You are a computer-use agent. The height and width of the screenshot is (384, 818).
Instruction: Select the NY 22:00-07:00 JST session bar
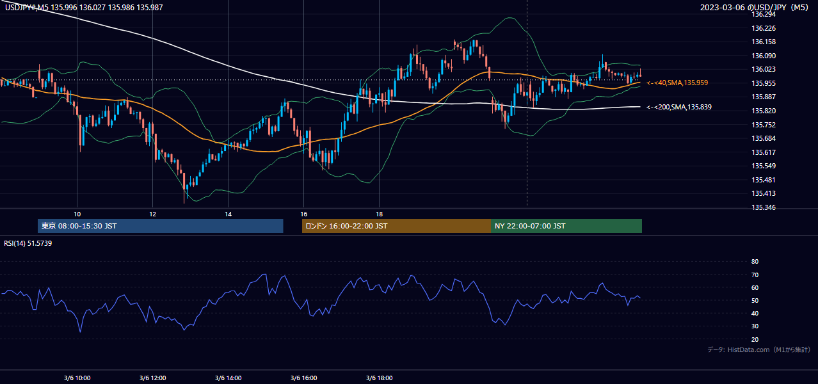(566, 226)
